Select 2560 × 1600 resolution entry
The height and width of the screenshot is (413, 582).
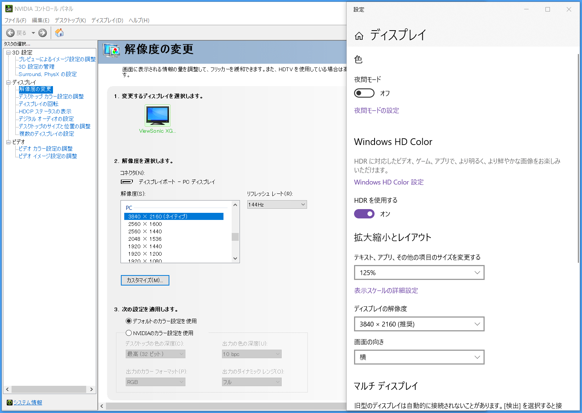pos(145,224)
